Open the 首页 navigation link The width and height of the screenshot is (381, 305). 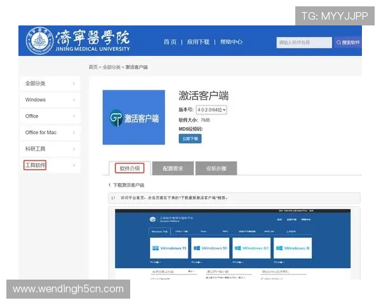[170, 42]
